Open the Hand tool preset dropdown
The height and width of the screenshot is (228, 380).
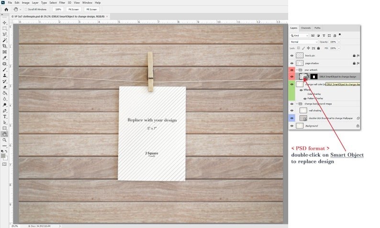click(21, 10)
